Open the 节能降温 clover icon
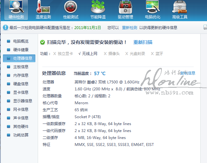Viewport: 207px width, 163px height. (98, 10)
